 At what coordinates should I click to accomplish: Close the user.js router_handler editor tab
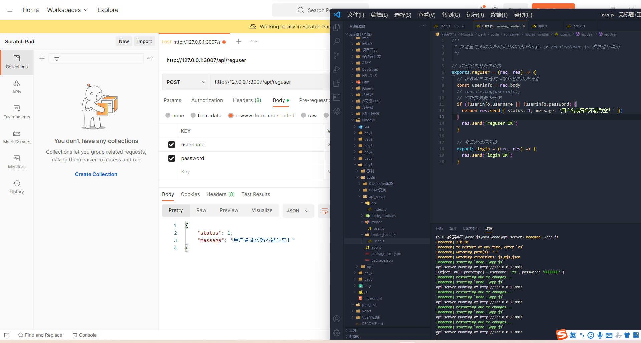click(524, 26)
